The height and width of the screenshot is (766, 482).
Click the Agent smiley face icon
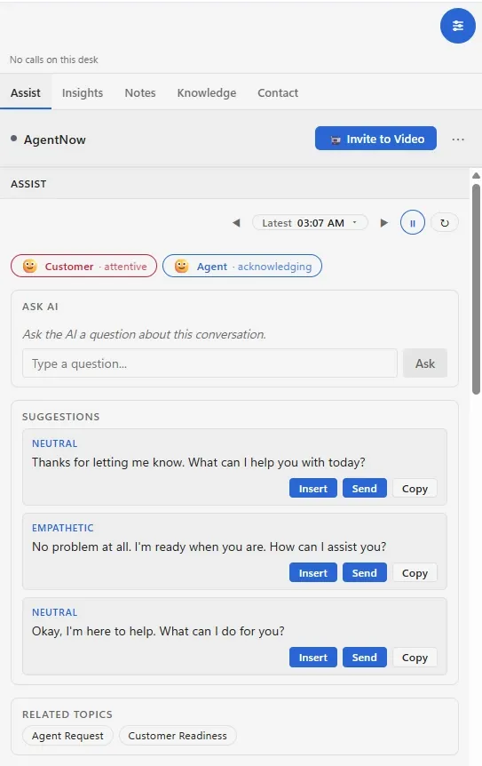tap(181, 267)
